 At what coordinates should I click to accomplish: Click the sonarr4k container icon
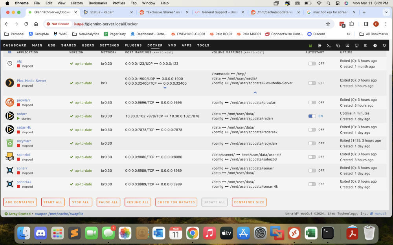10,184
